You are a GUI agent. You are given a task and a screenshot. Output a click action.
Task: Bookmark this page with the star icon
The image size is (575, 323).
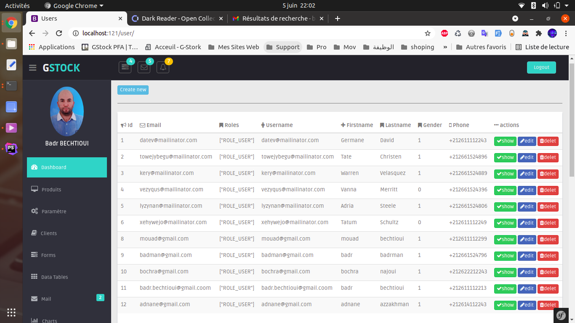pyautogui.click(x=428, y=33)
